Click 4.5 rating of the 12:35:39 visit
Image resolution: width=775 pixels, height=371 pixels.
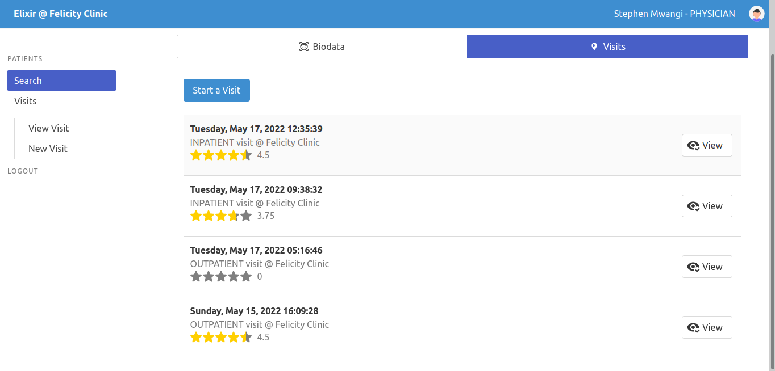[263, 155]
